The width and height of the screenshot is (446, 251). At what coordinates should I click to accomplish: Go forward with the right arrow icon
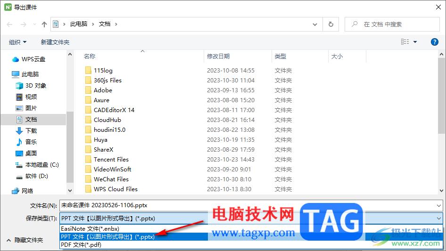tap(23, 24)
